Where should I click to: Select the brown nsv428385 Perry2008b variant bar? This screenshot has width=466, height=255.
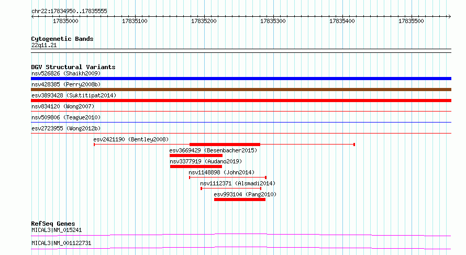click(241, 90)
